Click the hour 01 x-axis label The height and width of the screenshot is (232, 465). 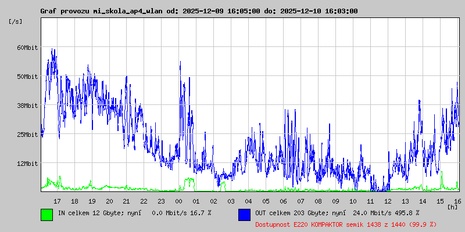click(x=196, y=201)
